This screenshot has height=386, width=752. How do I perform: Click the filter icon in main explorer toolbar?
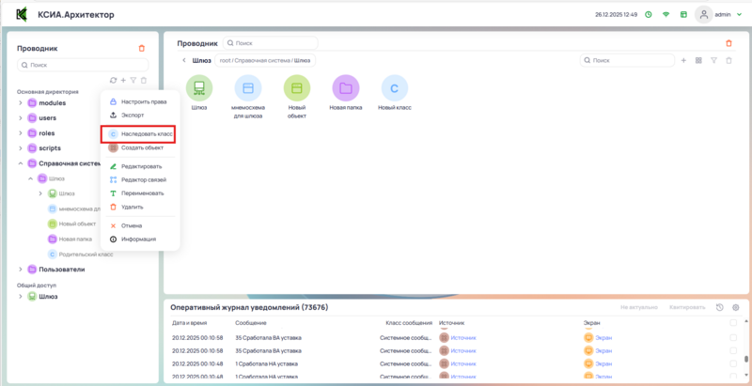tap(713, 61)
